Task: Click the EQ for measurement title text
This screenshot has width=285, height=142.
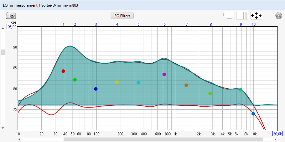Action: click(x=41, y=5)
